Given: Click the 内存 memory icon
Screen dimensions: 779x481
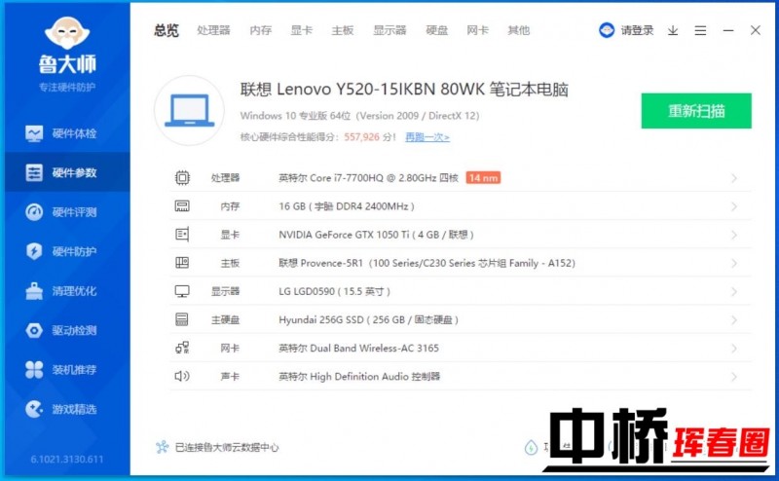Looking at the screenshot, I should point(182,205).
